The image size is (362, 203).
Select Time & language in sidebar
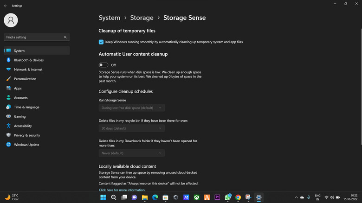pyautogui.click(x=26, y=107)
